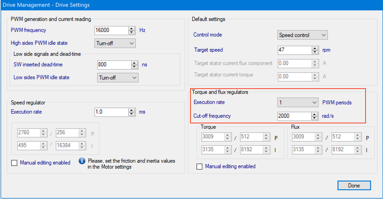
Task: Increase Target speed using spinner up arrow
Action: [x=315, y=48]
